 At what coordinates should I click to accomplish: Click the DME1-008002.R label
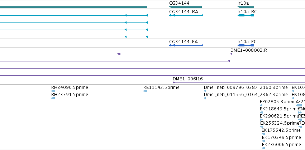tap(249, 50)
